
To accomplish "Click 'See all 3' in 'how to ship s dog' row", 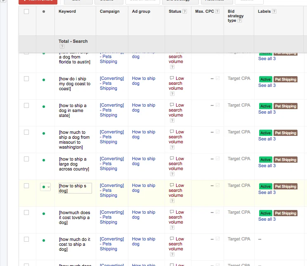I will coord(267,193).
